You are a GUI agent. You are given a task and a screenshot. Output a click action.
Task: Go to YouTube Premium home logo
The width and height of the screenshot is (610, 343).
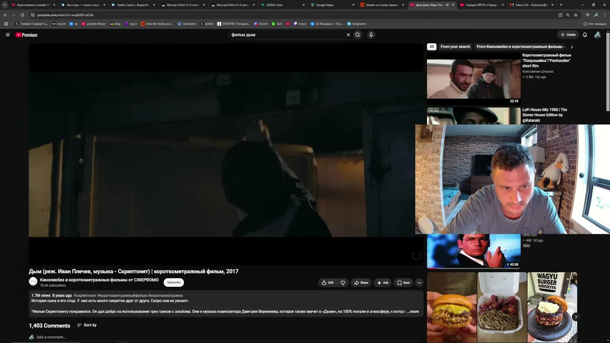tap(26, 35)
